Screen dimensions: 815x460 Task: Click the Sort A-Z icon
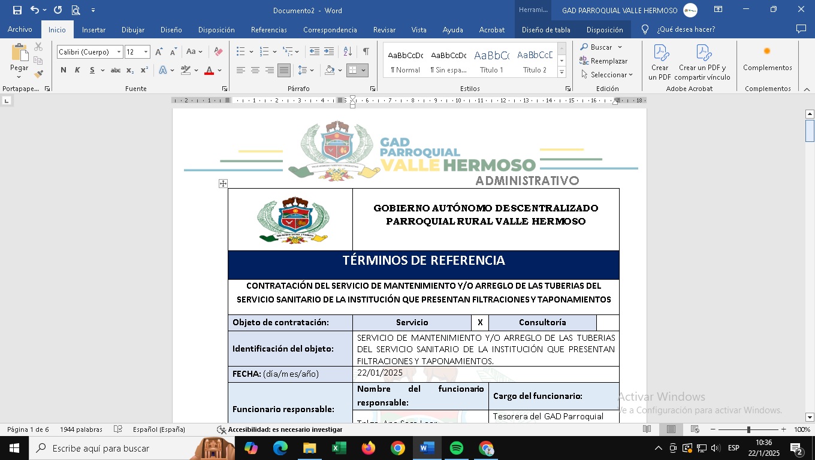348,52
